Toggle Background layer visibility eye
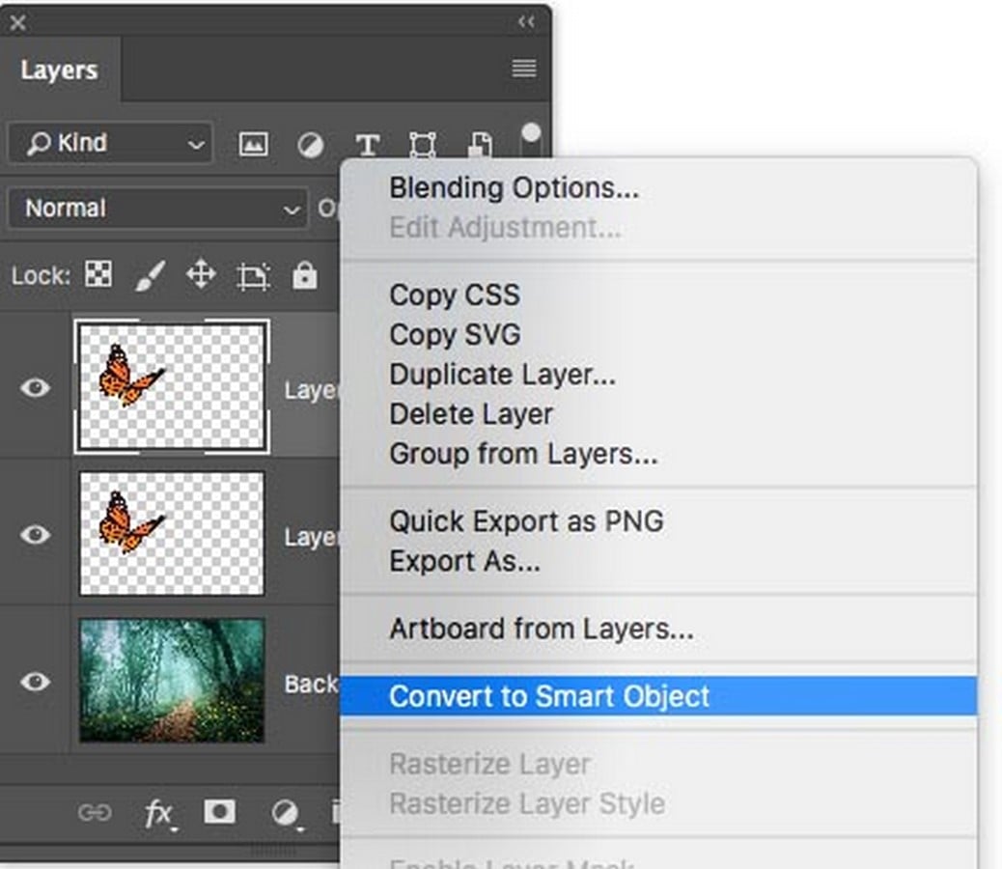The height and width of the screenshot is (869, 1002). 35,681
